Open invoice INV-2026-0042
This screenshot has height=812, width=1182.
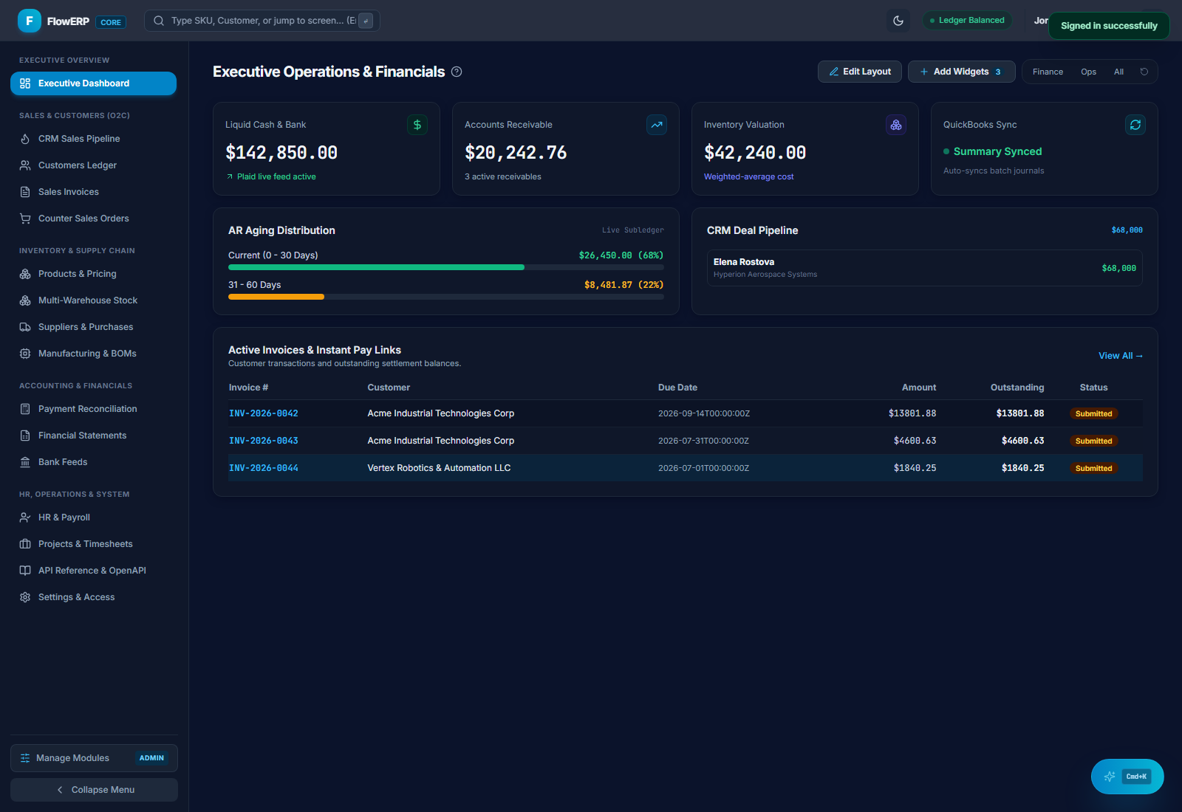(x=264, y=413)
